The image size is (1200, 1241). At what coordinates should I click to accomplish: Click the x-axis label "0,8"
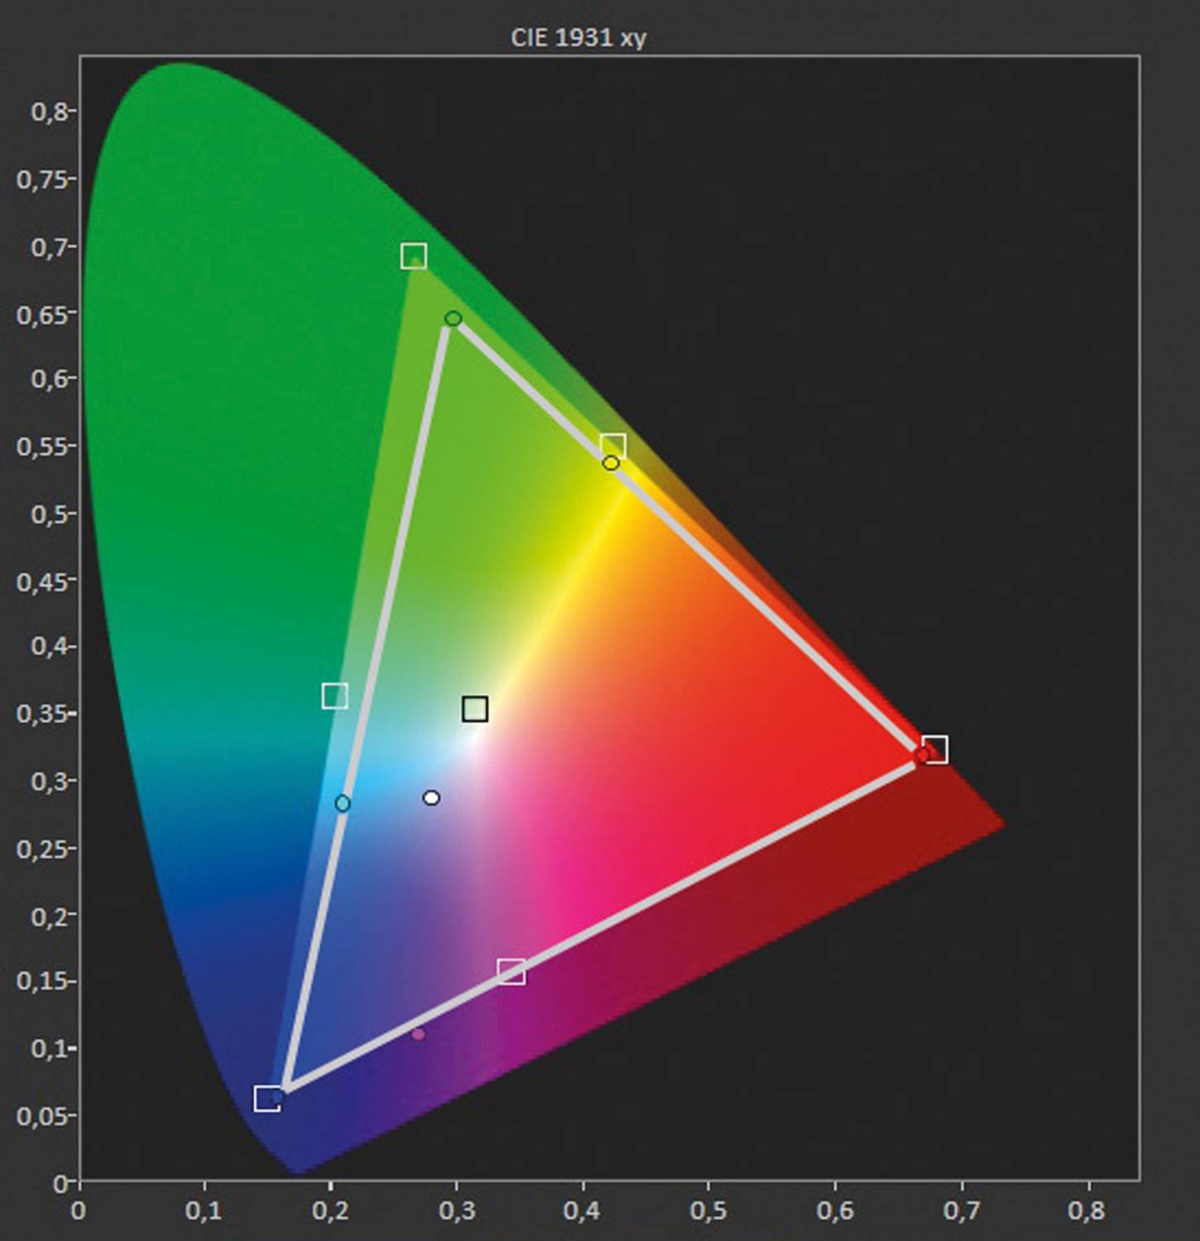coord(1087,1211)
